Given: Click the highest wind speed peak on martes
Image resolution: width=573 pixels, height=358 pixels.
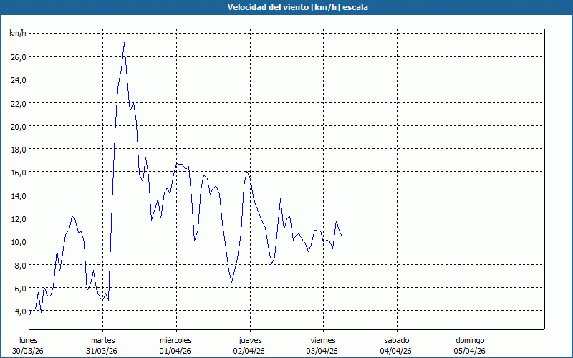Looking at the screenshot, I should (124, 43).
